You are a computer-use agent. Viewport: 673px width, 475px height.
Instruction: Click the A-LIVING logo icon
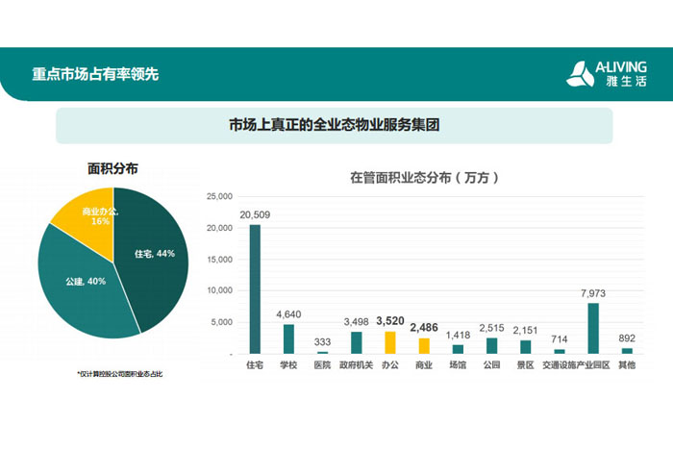click(579, 74)
